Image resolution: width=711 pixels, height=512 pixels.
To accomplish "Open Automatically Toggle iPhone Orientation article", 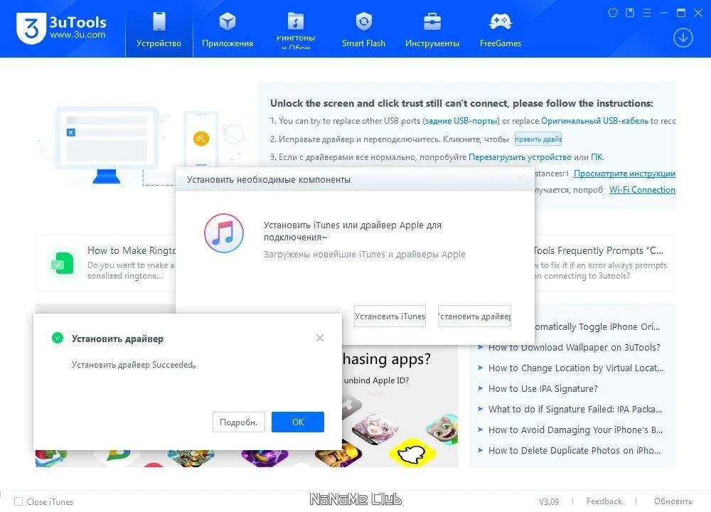I will (x=597, y=326).
